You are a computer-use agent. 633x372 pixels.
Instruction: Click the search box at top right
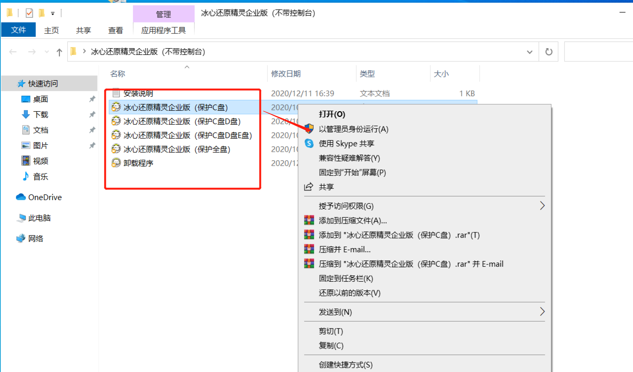click(x=598, y=52)
